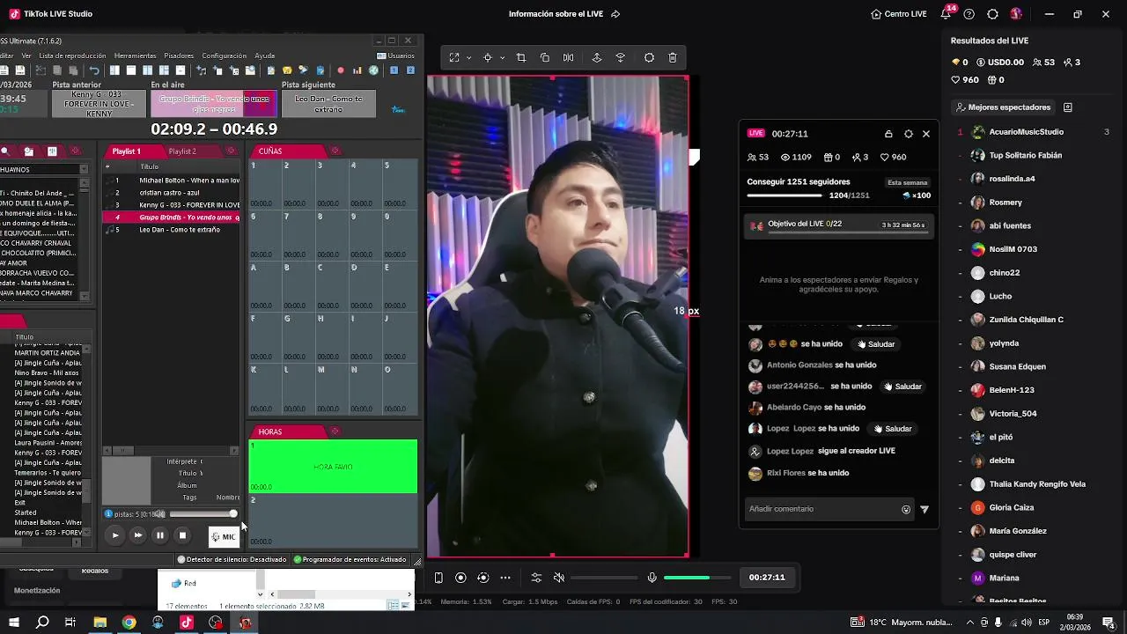The width and height of the screenshot is (1127, 634).
Task: Open the help question mark icon
Action: tap(969, 14)
